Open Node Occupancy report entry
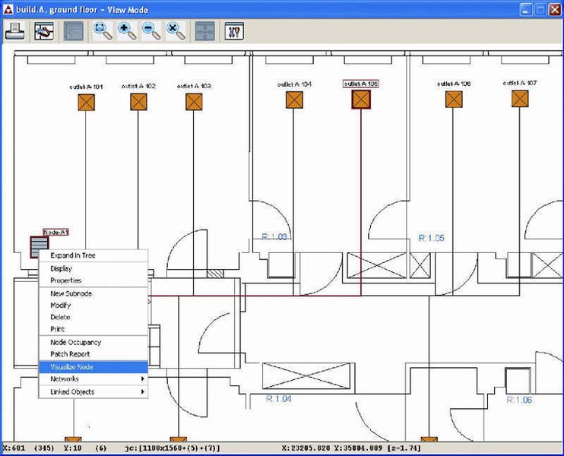Image resolution: width=564 pixels, height=456 pixels. tap(93, 342)
